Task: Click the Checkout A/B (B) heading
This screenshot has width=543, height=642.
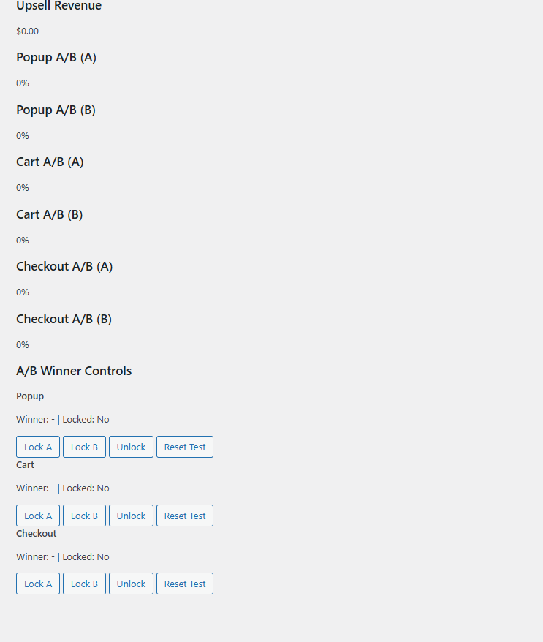Action: click(x=64, y=319)
